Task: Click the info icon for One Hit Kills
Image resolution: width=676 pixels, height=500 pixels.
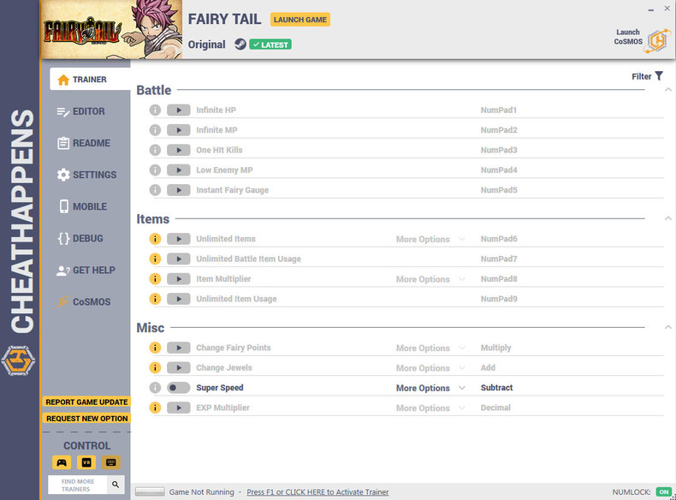Action: coord(155,150)
